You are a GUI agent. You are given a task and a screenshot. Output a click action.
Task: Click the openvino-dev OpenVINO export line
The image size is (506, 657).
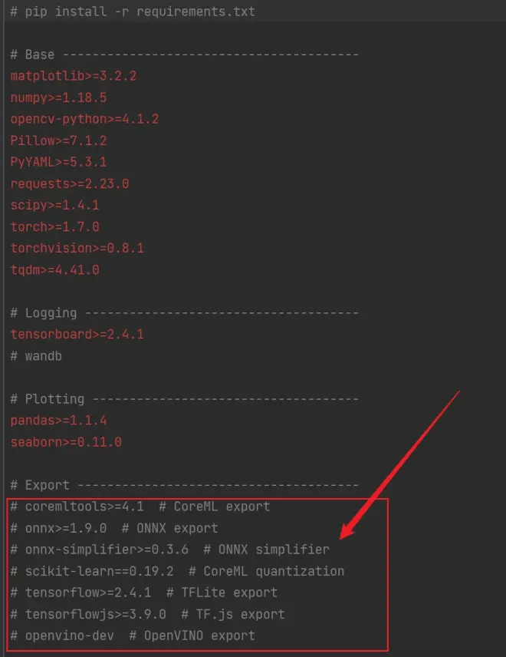[133, 636]
